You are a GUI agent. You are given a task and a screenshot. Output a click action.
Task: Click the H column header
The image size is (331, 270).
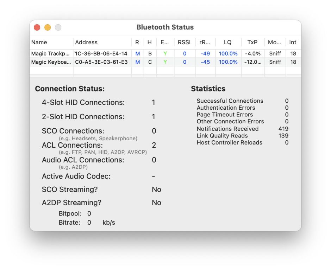coord(149,42)
